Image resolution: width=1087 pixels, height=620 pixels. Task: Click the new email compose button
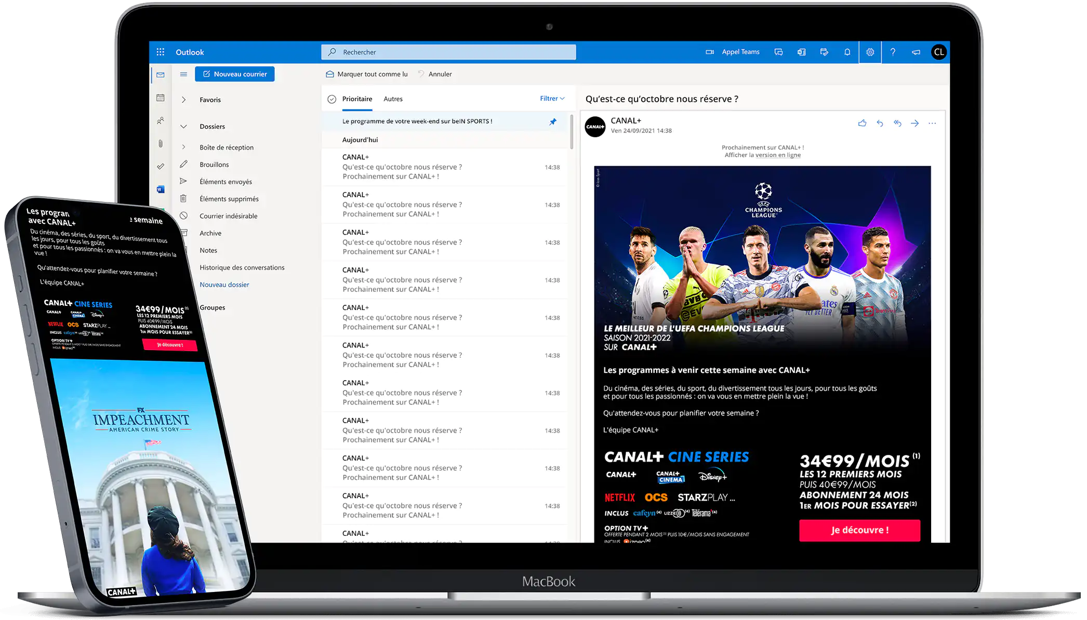pos(234,74)
